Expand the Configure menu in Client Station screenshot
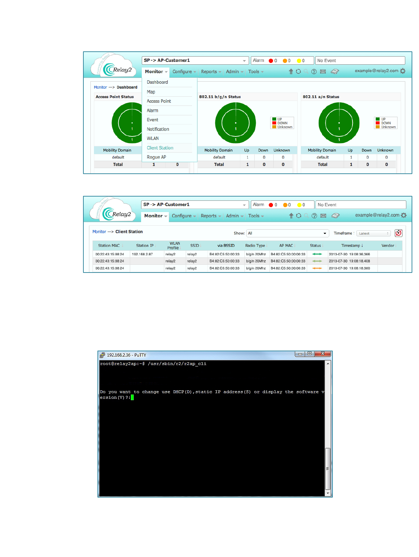The width and height of the screenshot is (419, 557). coord(184,216)
